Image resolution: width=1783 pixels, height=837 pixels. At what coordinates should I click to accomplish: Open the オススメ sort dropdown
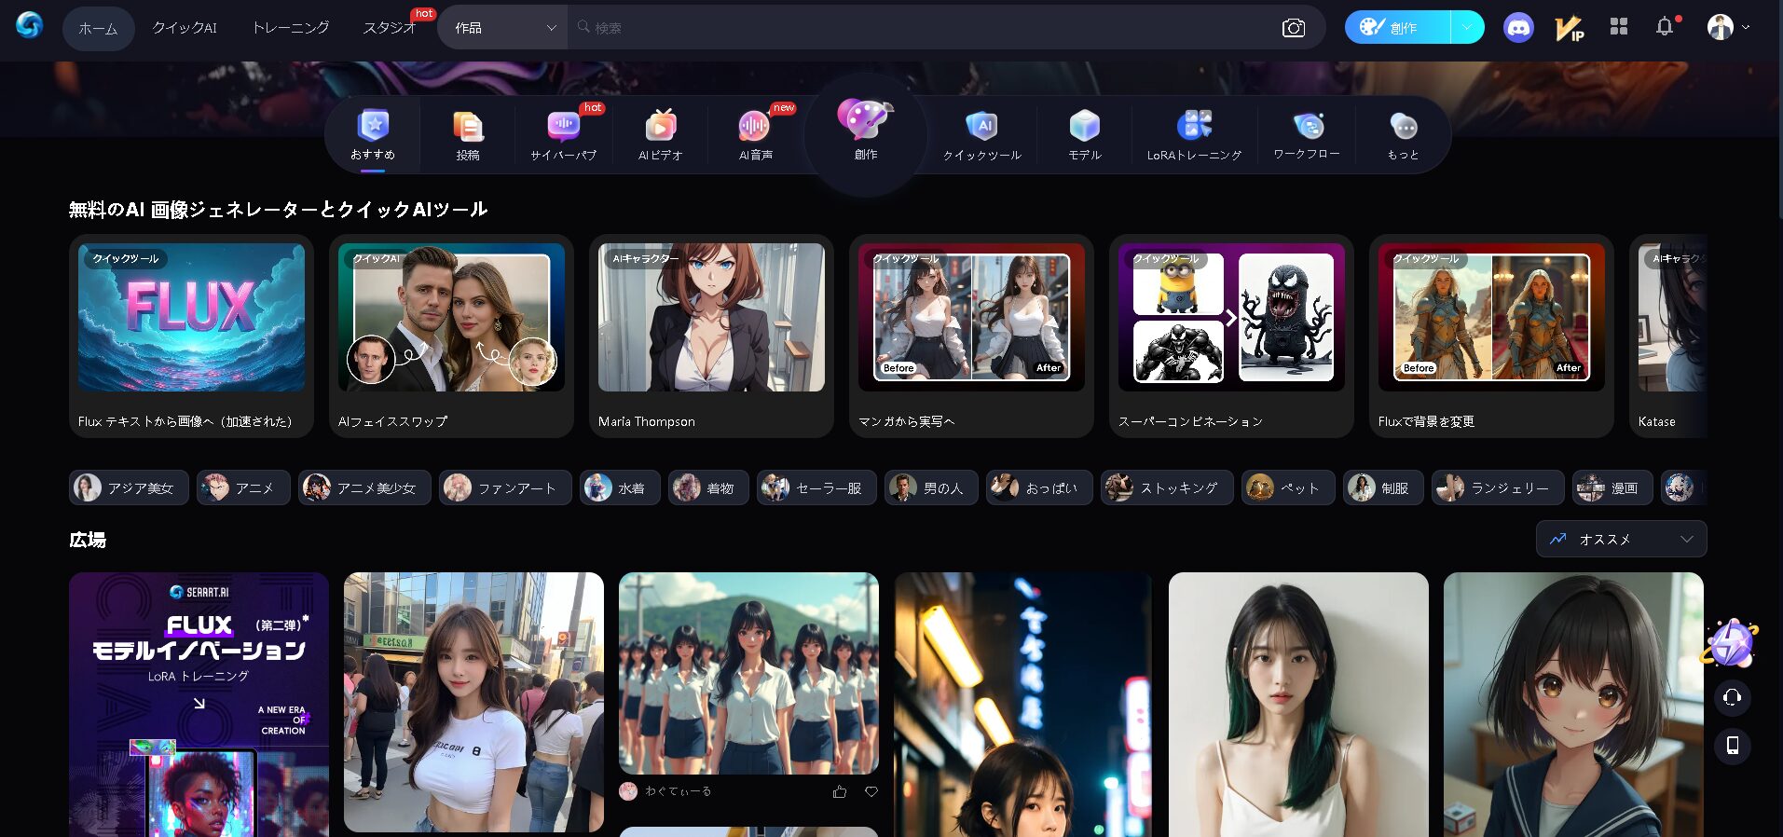coord(1621,539)
